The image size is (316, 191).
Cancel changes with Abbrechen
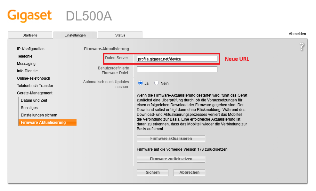(x=189, y=172)
